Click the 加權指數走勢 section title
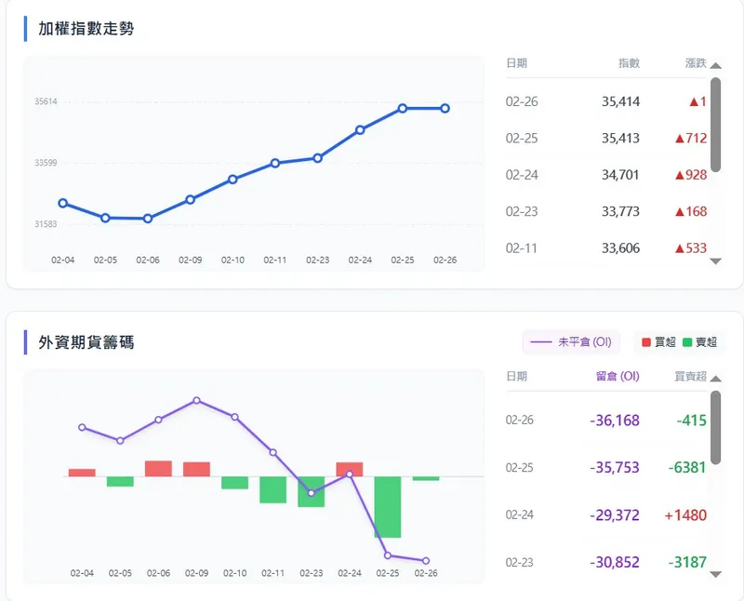744x601 pixels. (86, 29)
